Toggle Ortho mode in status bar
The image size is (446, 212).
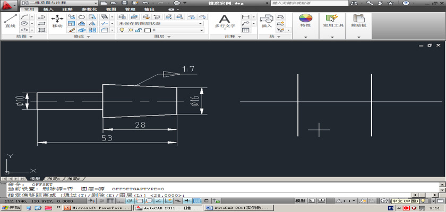click(121, 201)
